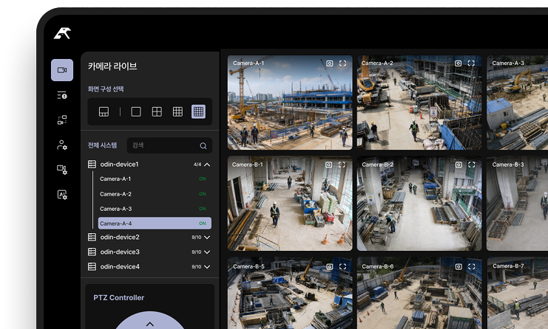Click the odin-device1 server icon

point(92,164)
